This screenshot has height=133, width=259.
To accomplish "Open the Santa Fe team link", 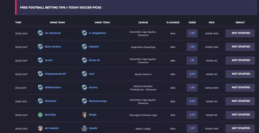I will point(94,60).
